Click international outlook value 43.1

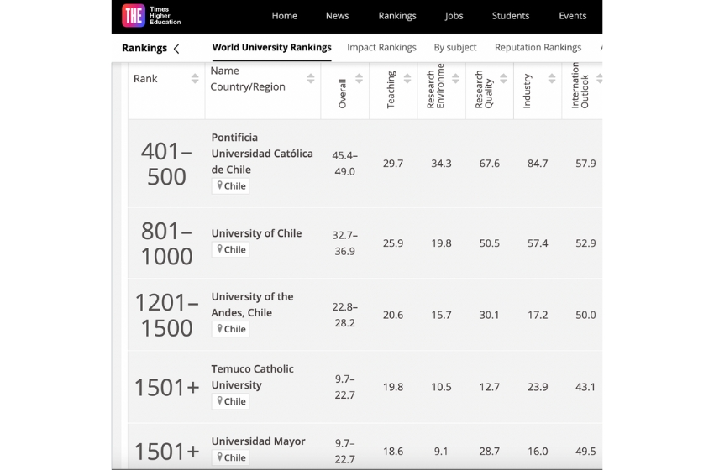[x=585, y=387]
